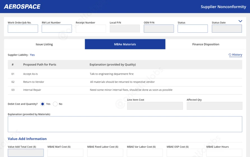
Task: Click into the Receipt Number field
Action: (91, 29)
